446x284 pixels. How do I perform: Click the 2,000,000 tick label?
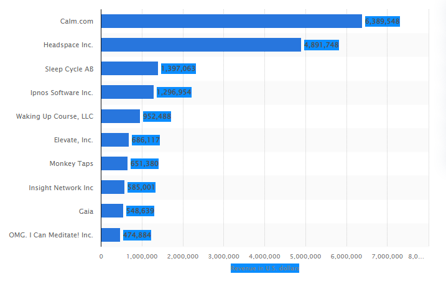(183, 257)
